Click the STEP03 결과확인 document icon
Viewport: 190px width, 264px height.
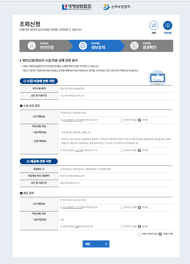point(134,46)
